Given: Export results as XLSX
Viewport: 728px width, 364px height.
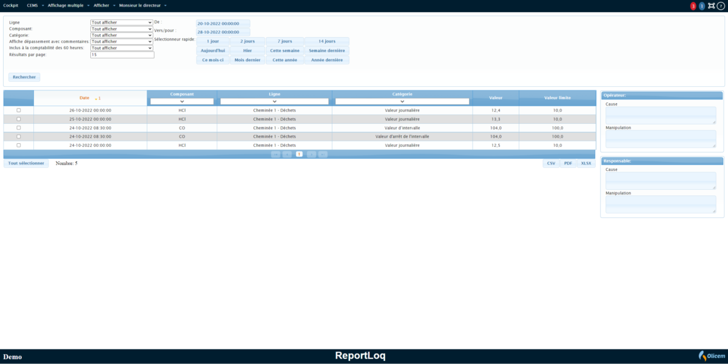Looking at the screenshot, I should point(586,164).
